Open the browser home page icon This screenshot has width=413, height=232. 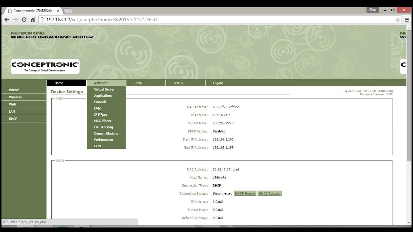33,20
